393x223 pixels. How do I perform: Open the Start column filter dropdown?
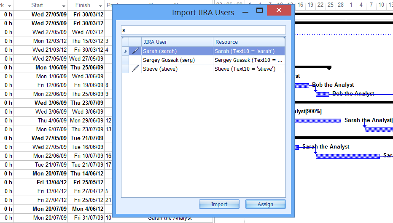coord(64,6)
